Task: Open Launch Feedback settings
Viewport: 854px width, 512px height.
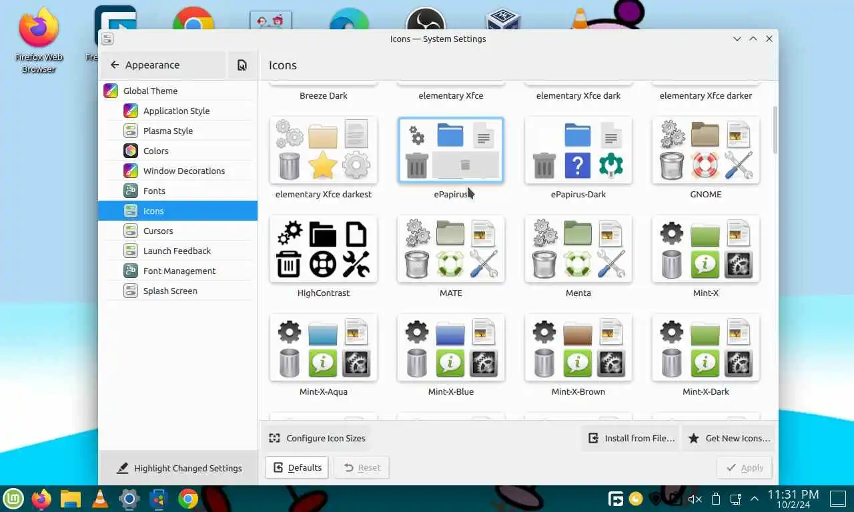Action: point(177,251)
